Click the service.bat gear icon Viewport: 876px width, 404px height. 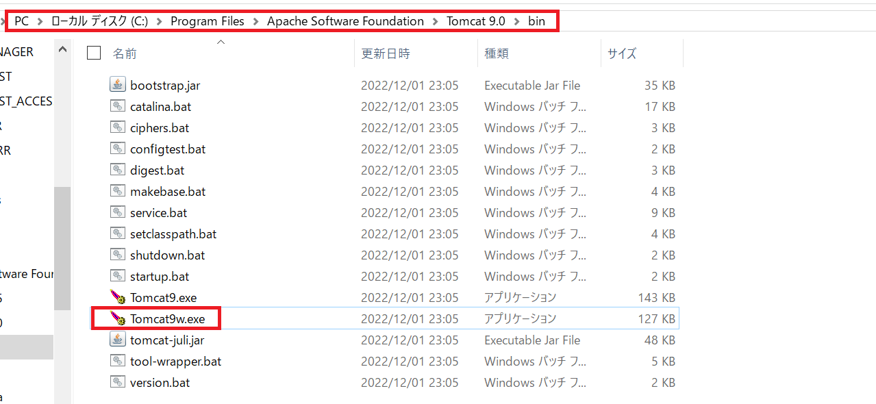[118, 212]
